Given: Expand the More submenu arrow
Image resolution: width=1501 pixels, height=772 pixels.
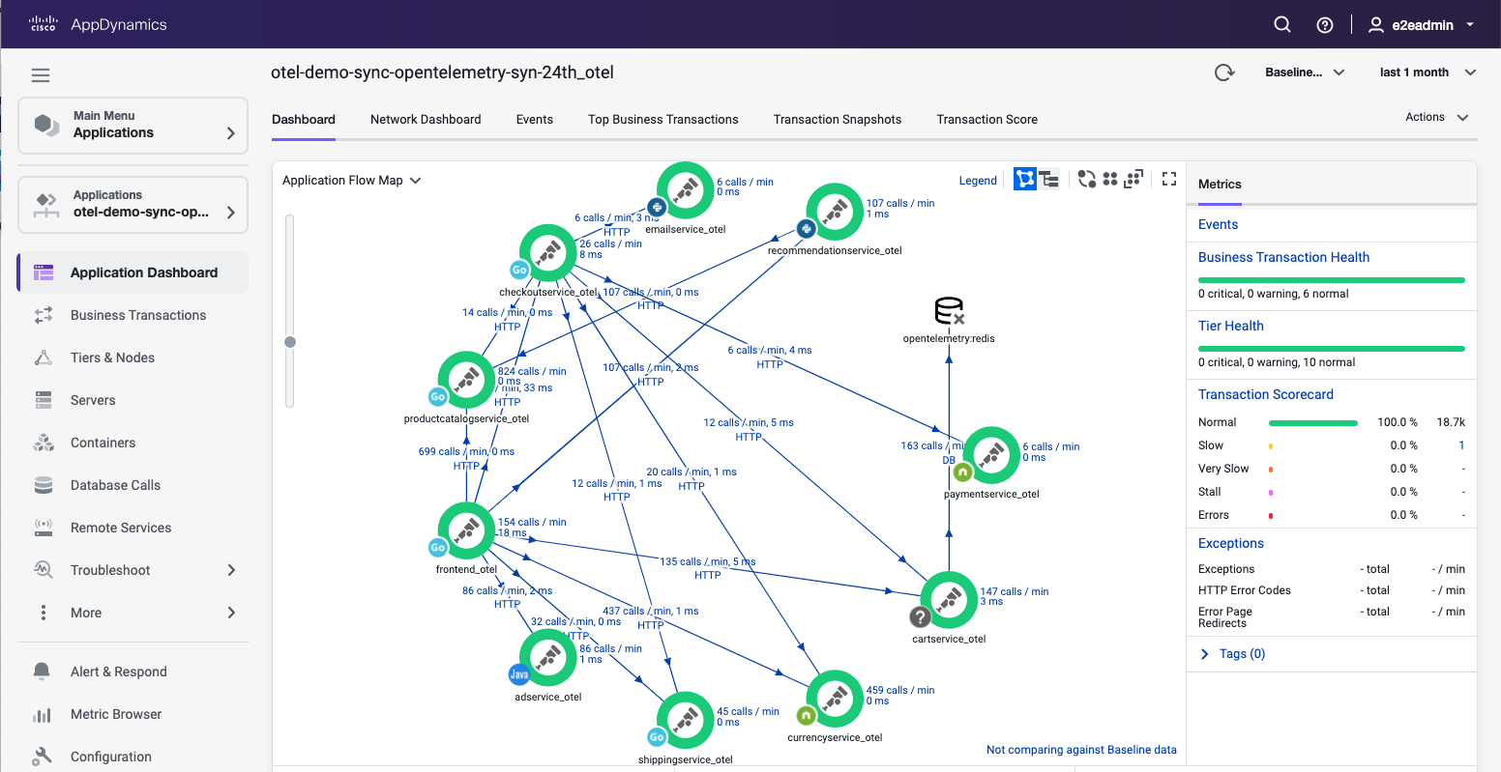Looking at the screenshot, I should click(x=231, y=613).
